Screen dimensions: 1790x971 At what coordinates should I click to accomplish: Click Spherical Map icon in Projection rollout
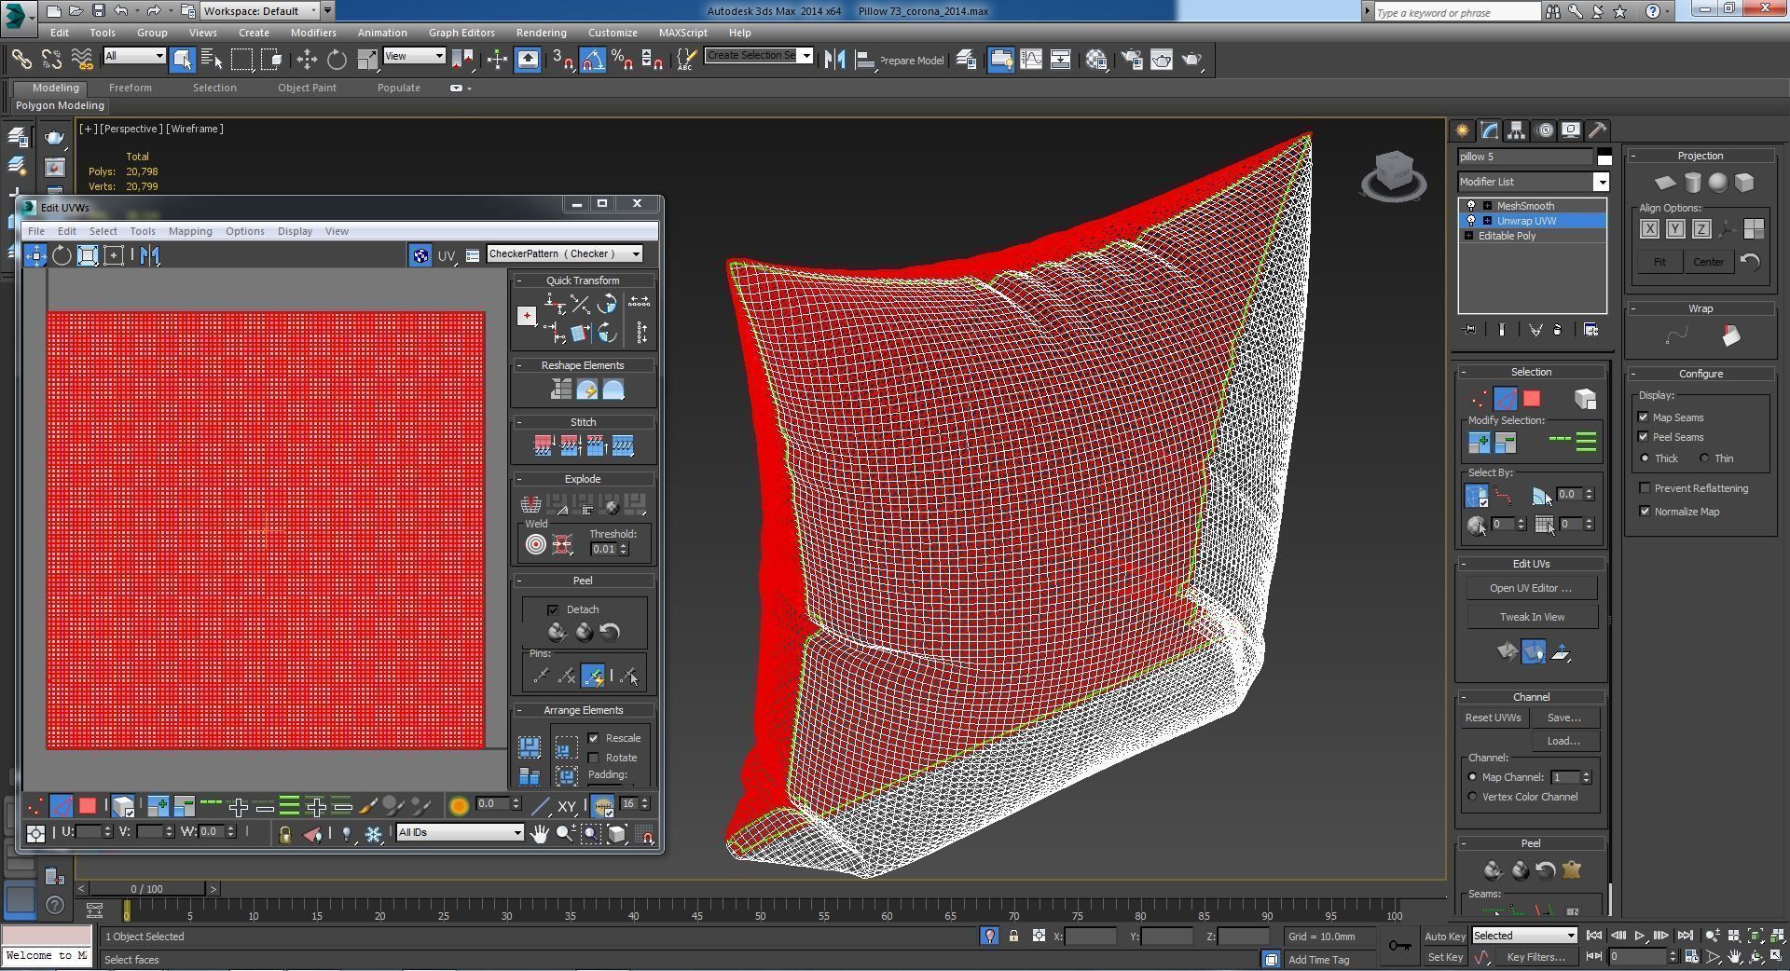pos(1717,183)
